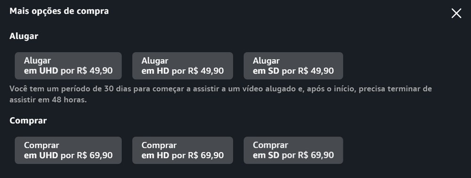Click the bold em SD label under Comprar
The image size is (471, 178).
click(266, 155)
